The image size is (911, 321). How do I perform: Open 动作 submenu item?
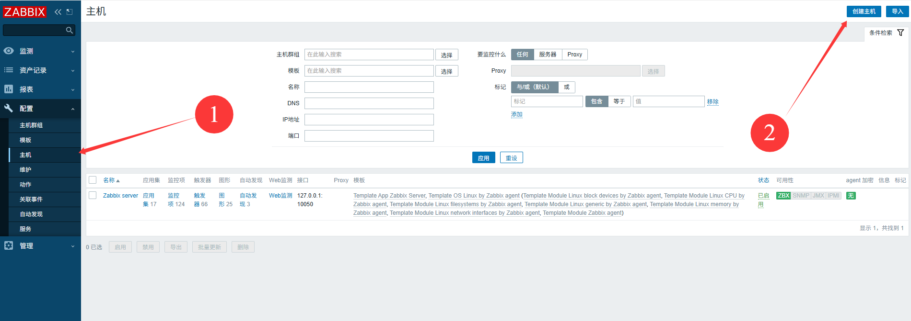pyautogui.click(x=45, y=185)
